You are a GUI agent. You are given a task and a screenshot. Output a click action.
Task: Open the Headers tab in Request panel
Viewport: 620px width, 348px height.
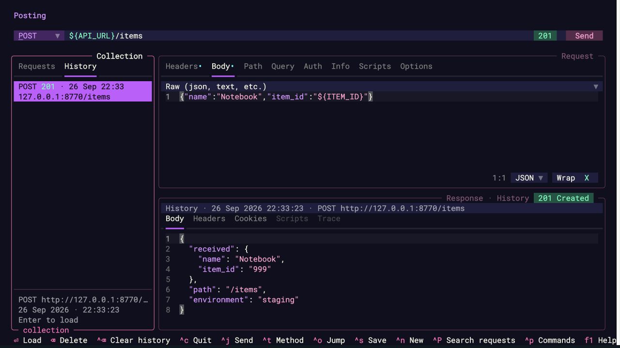point(183,66)
